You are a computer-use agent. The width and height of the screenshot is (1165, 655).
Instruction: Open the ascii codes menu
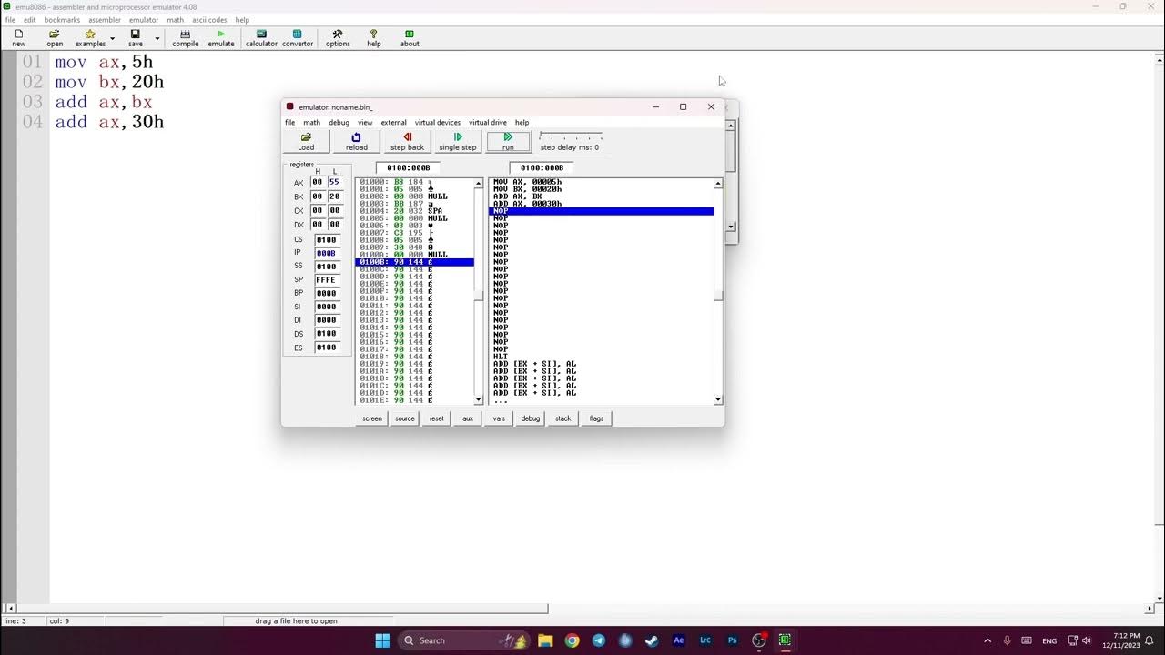pos(209,20)
